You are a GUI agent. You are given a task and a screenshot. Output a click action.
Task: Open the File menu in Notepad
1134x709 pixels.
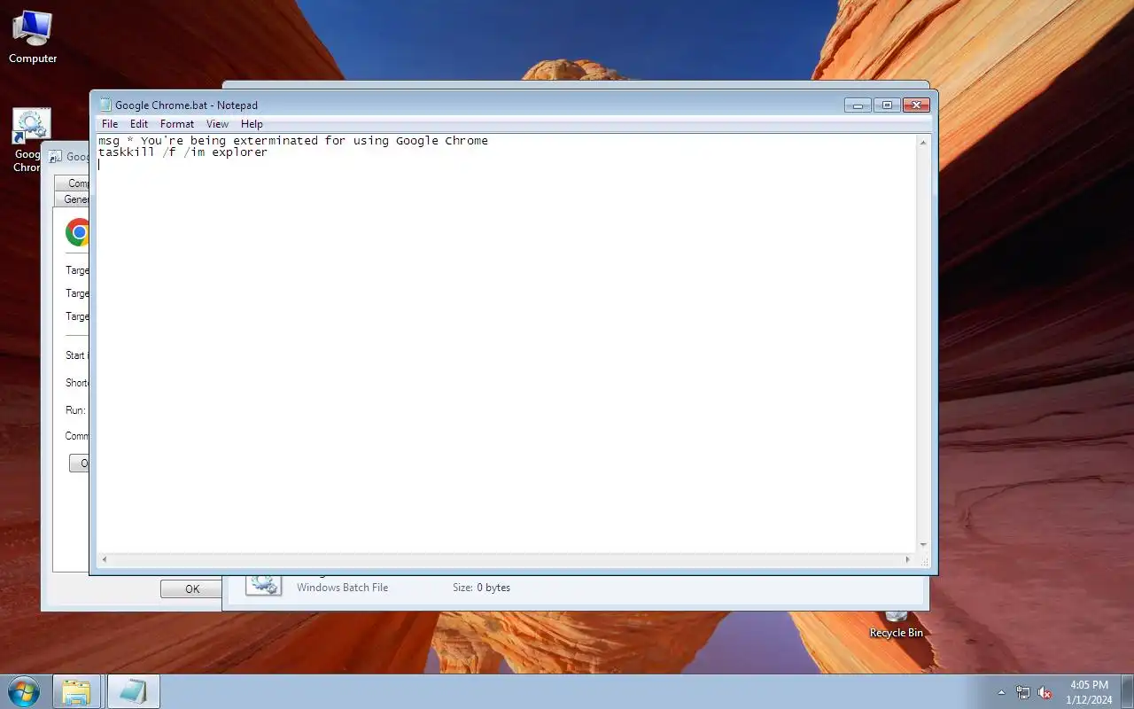110,124
